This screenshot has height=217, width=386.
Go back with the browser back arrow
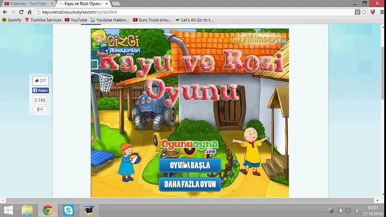[5, 12]
